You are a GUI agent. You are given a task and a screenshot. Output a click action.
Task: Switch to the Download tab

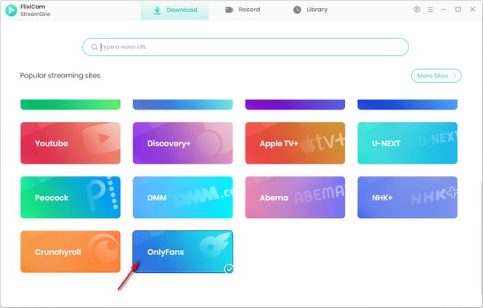coord(175,10)
